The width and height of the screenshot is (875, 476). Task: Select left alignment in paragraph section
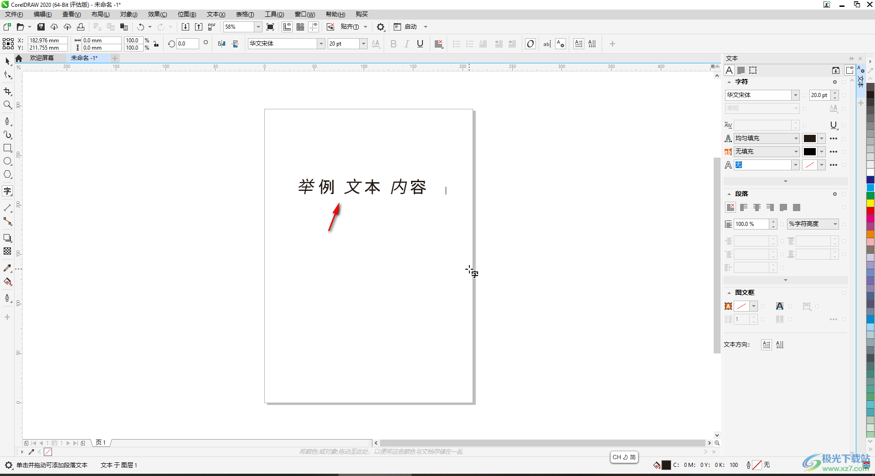[744, 208]
